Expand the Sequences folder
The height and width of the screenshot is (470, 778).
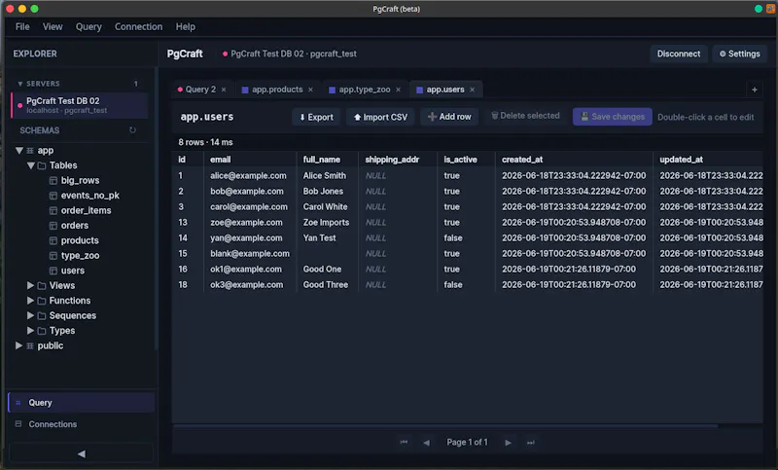[x=30, y=315]
